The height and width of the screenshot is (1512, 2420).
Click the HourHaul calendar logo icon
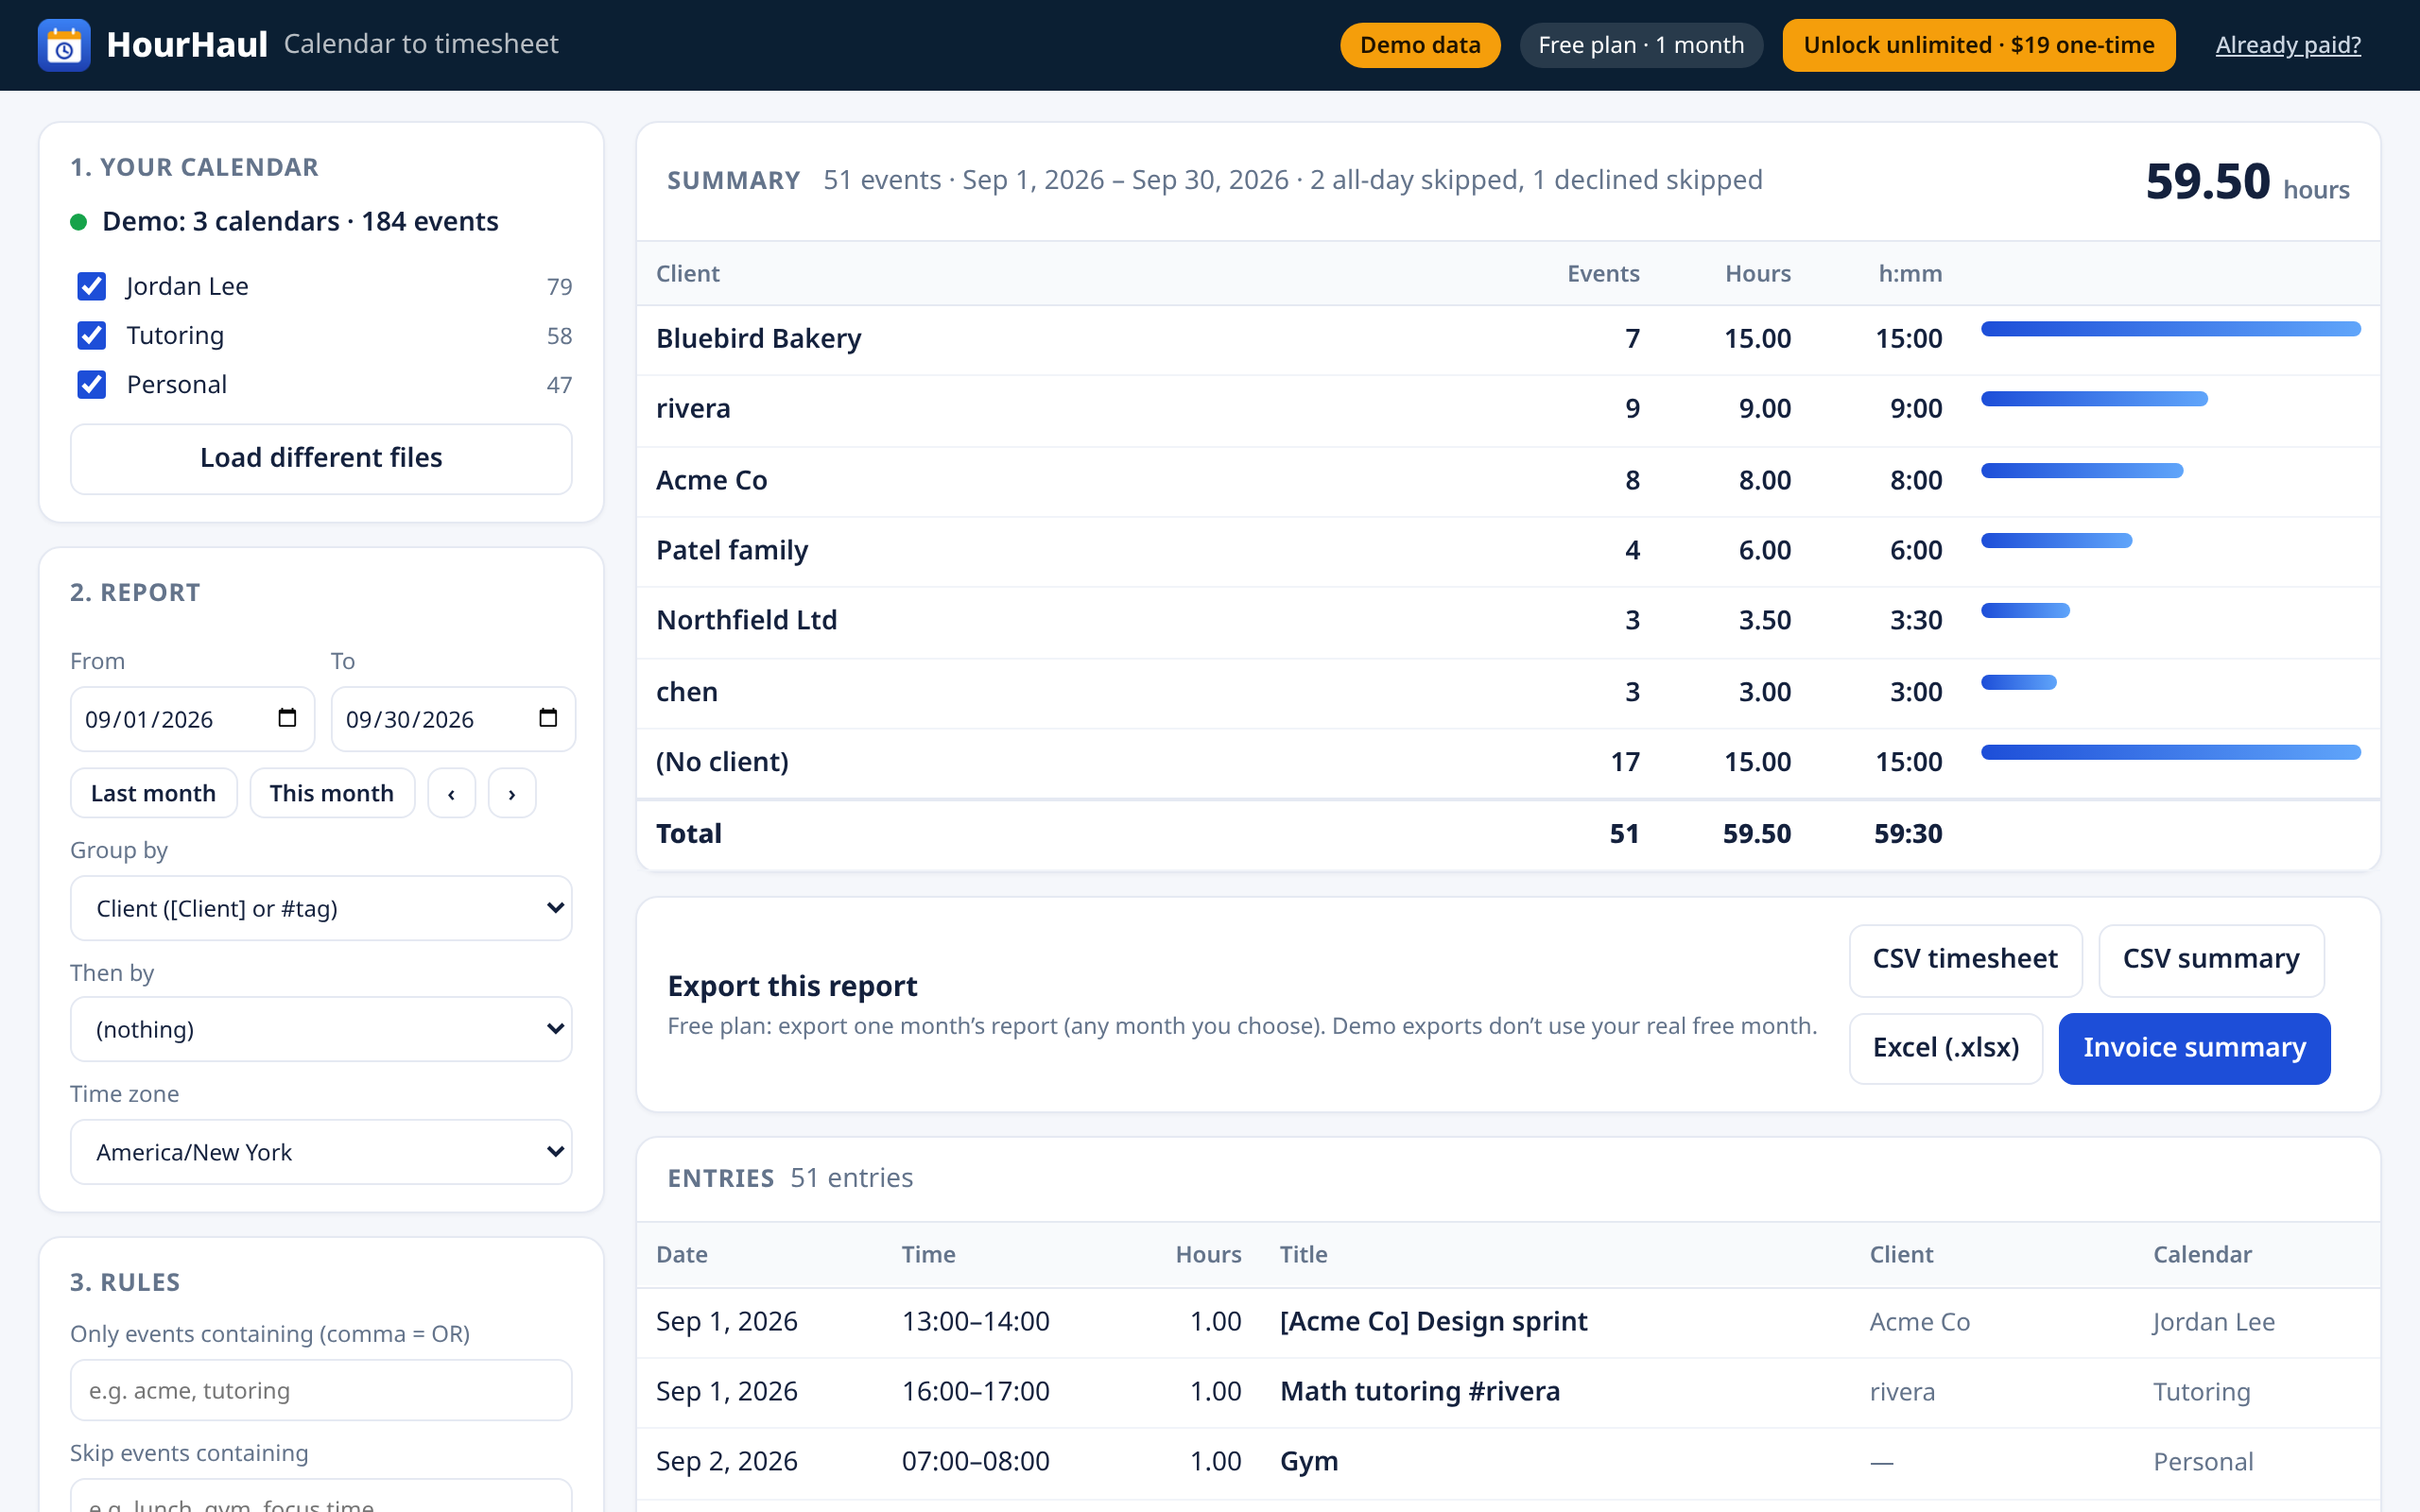(64, 45)
